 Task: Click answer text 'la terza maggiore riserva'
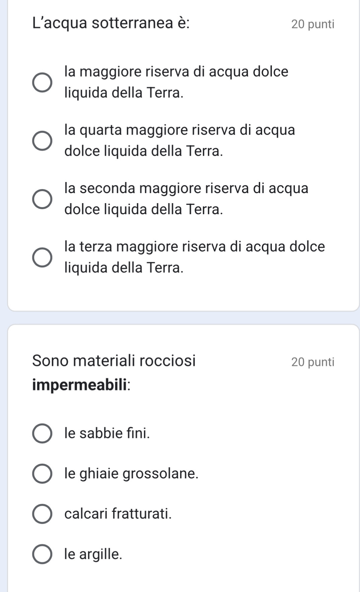[194, 246]
